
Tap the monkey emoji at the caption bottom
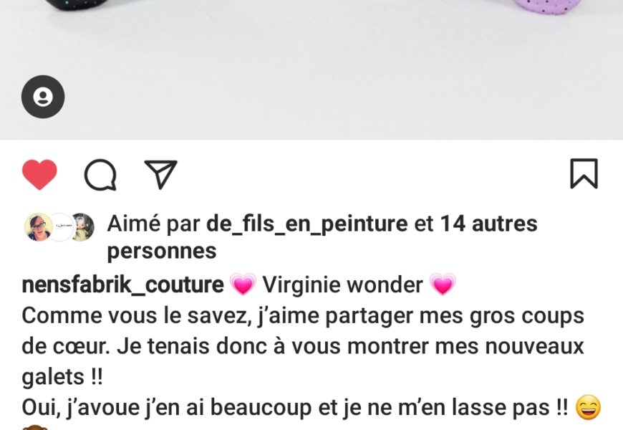click(x=35, y=428)
